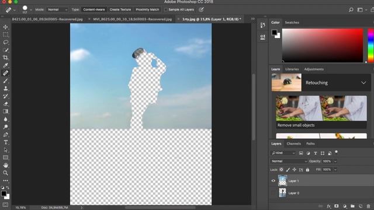Delete the selected layer with trash icon

[x=368, y=206]
